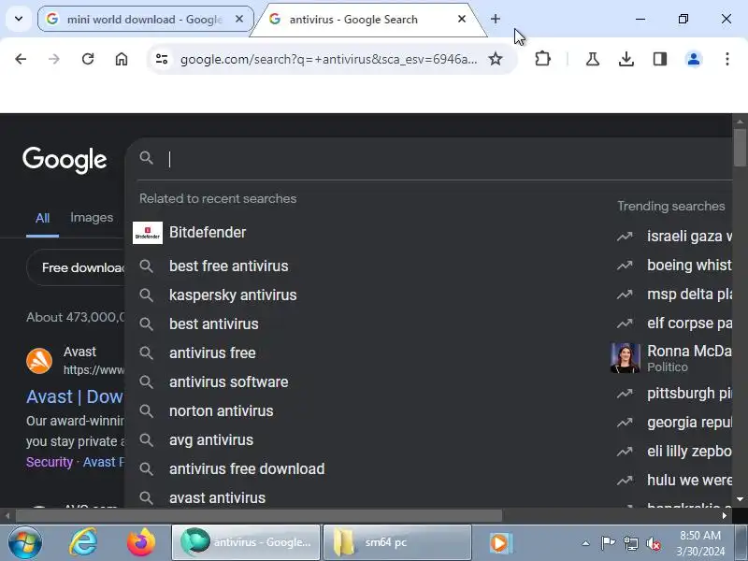Open Chrome Labs flask icon
This screenshot has width=748, height=561.
[593, 59]
